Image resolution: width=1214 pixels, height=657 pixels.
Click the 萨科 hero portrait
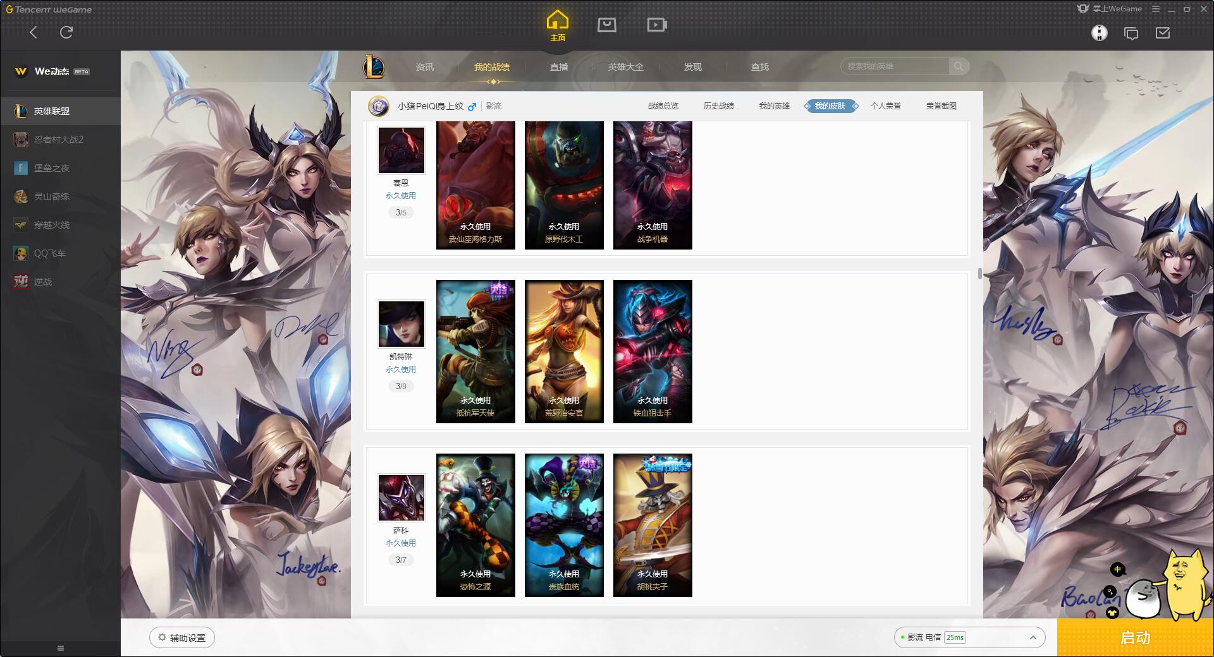point(402,498)
